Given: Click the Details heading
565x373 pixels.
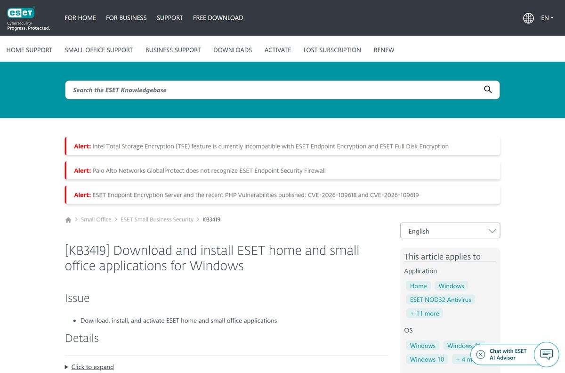Looking at the screenshot, I should (82, 338).
